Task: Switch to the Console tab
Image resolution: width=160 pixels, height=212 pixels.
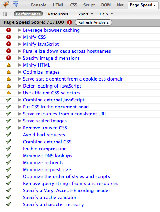Action: [x=39, y=5]
